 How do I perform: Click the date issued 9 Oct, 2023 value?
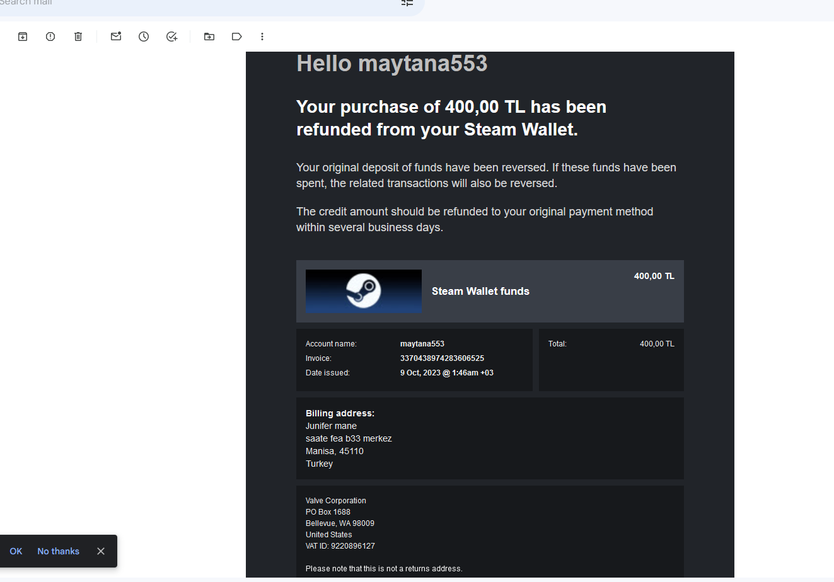coord(447,373)
